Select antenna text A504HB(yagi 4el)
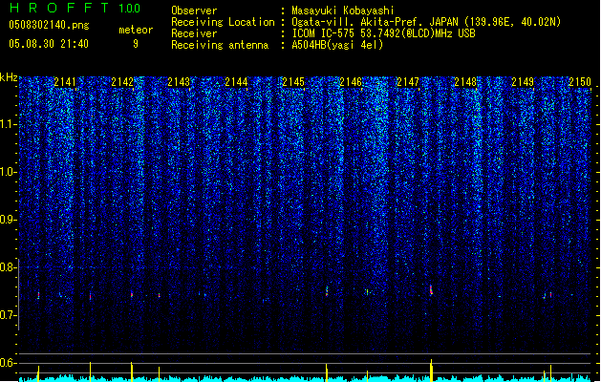This screenshot has height=382, width=601. pyautogui.click(x=337, y=45)
